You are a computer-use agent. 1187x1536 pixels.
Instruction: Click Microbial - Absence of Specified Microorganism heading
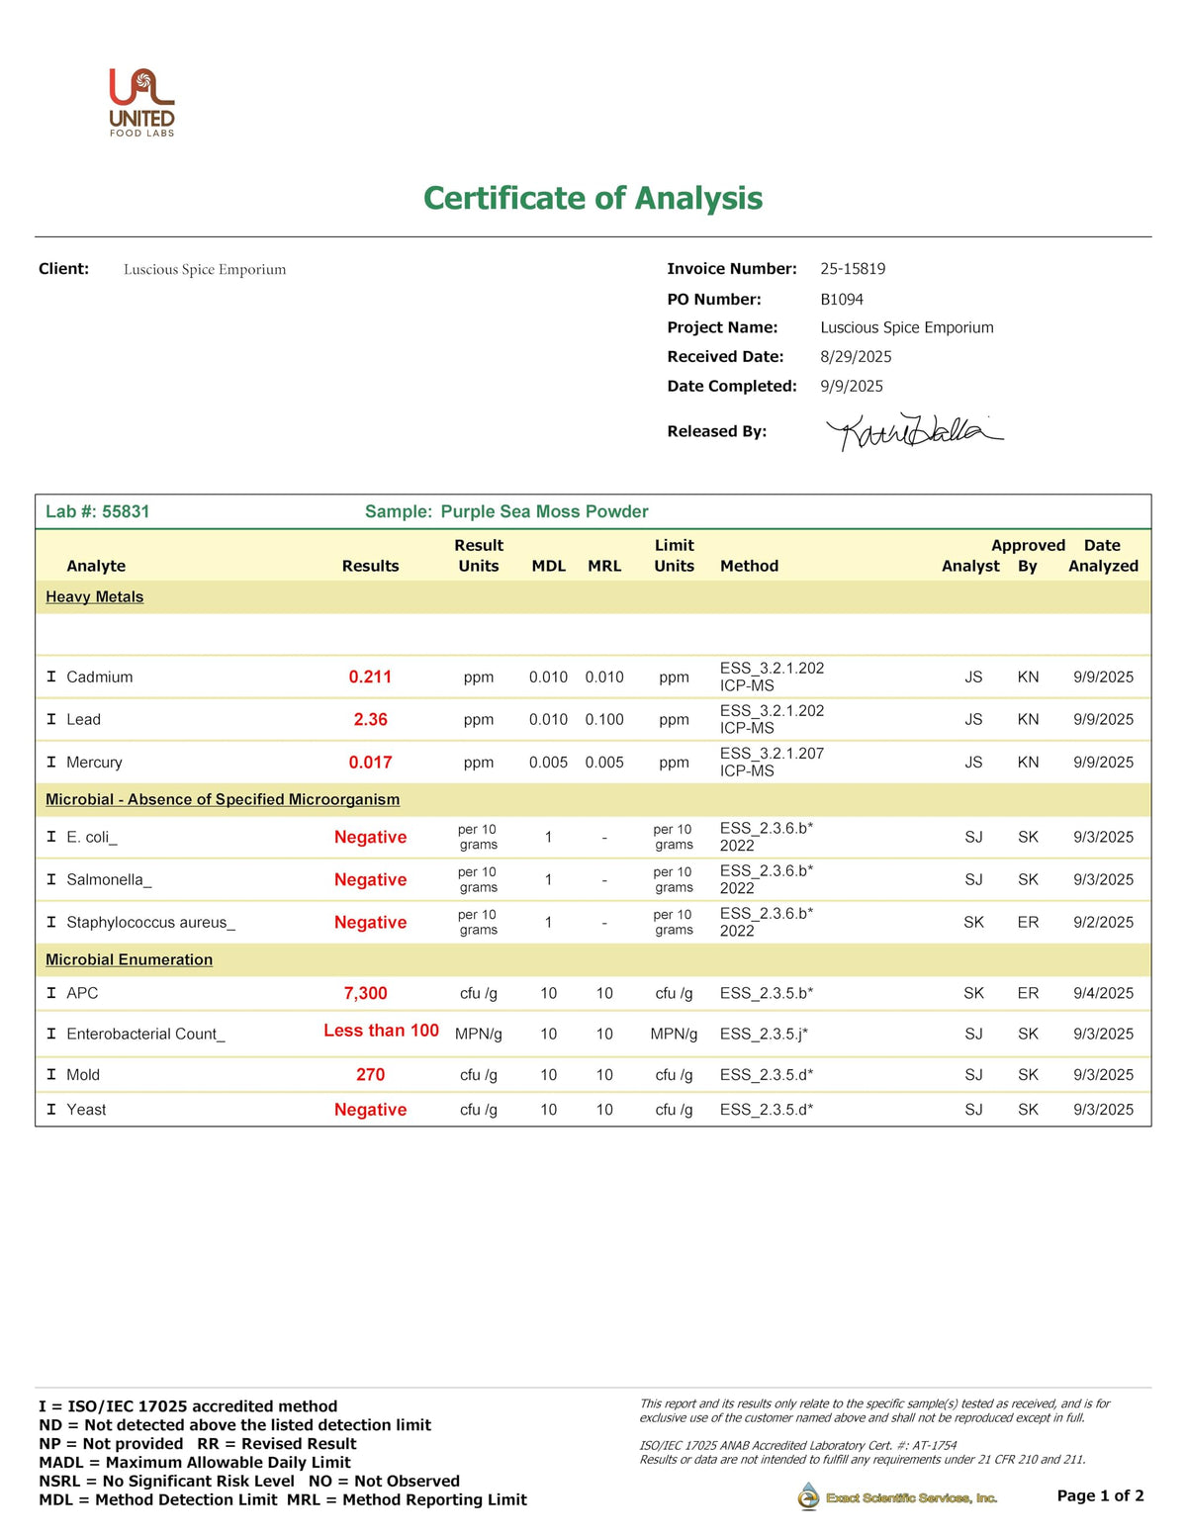223,799
